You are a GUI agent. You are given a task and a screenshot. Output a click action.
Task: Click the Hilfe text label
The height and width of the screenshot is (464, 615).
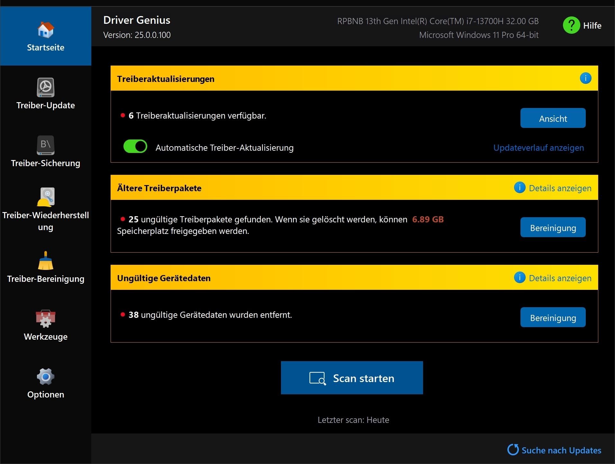[x=592, y=25]
